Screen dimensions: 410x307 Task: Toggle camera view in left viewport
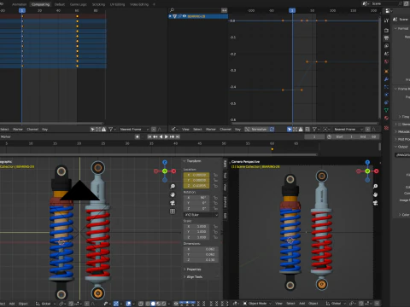[x=173, y=203]
